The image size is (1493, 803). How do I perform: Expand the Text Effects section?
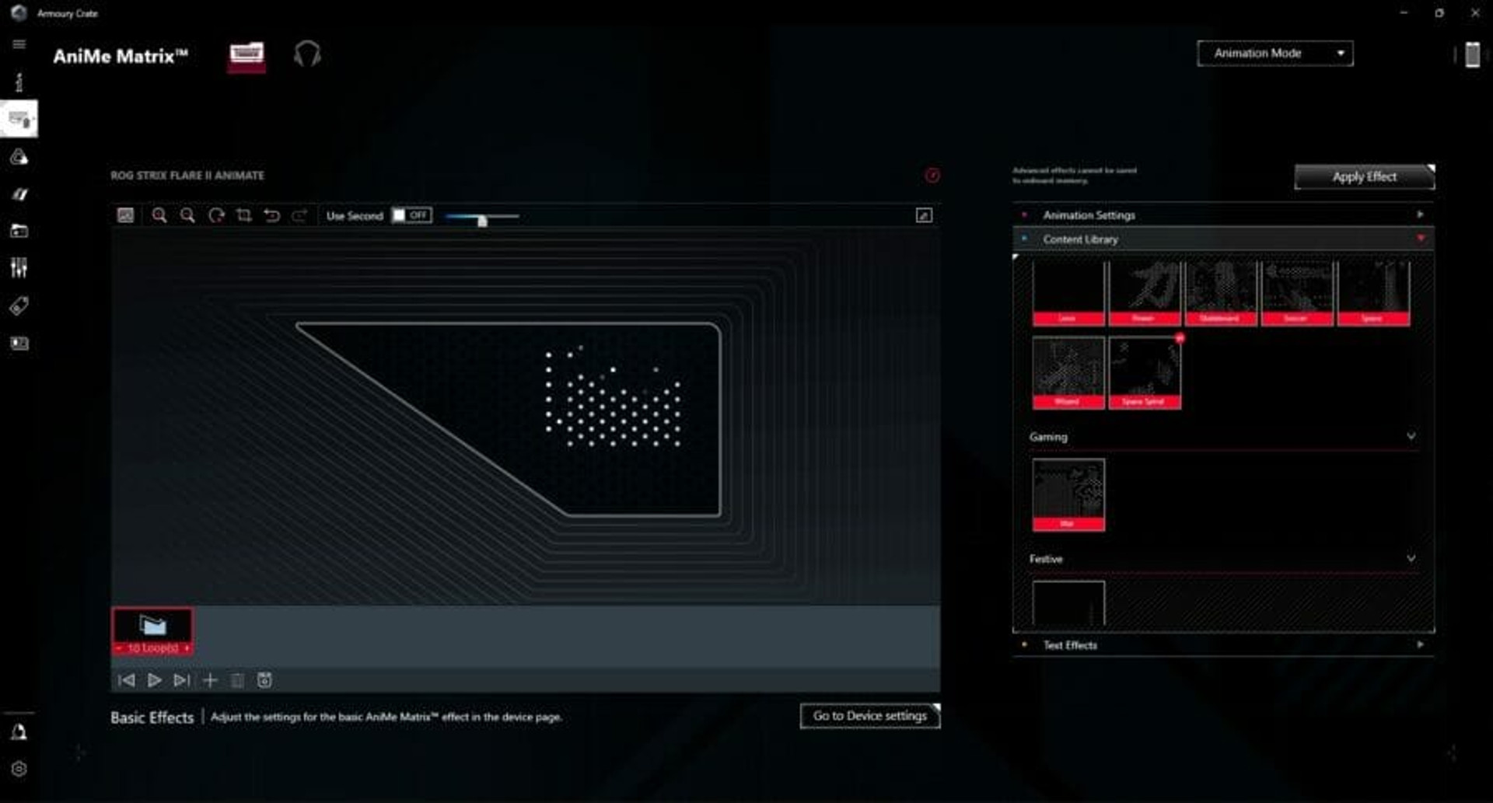pyautogui.click(x=1223, y=644)
